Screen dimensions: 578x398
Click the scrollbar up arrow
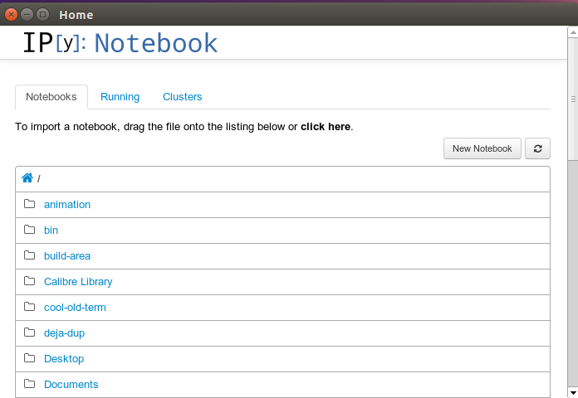(x=573, y=32)
